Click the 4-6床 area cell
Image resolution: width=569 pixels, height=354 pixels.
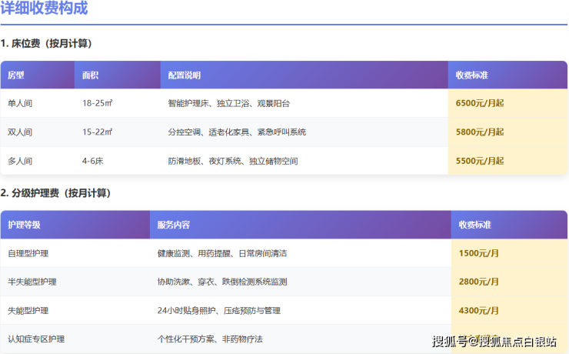pyautogui.click(x=92, y=162)
